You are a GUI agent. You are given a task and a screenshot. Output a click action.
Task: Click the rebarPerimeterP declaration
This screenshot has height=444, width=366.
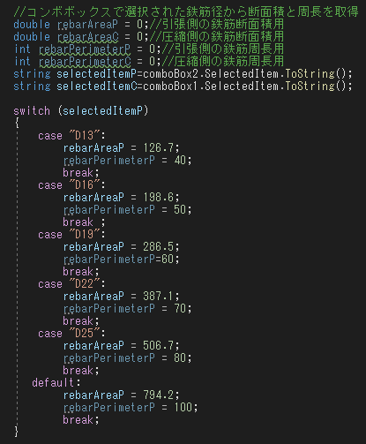85,49
